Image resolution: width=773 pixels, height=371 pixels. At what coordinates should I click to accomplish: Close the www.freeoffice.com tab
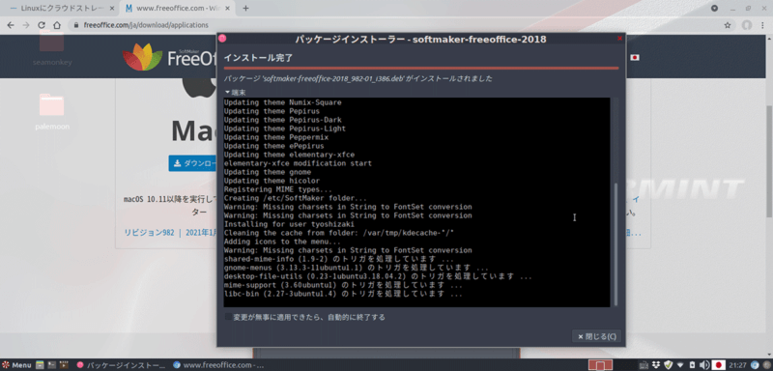click(x=228, y=9)
